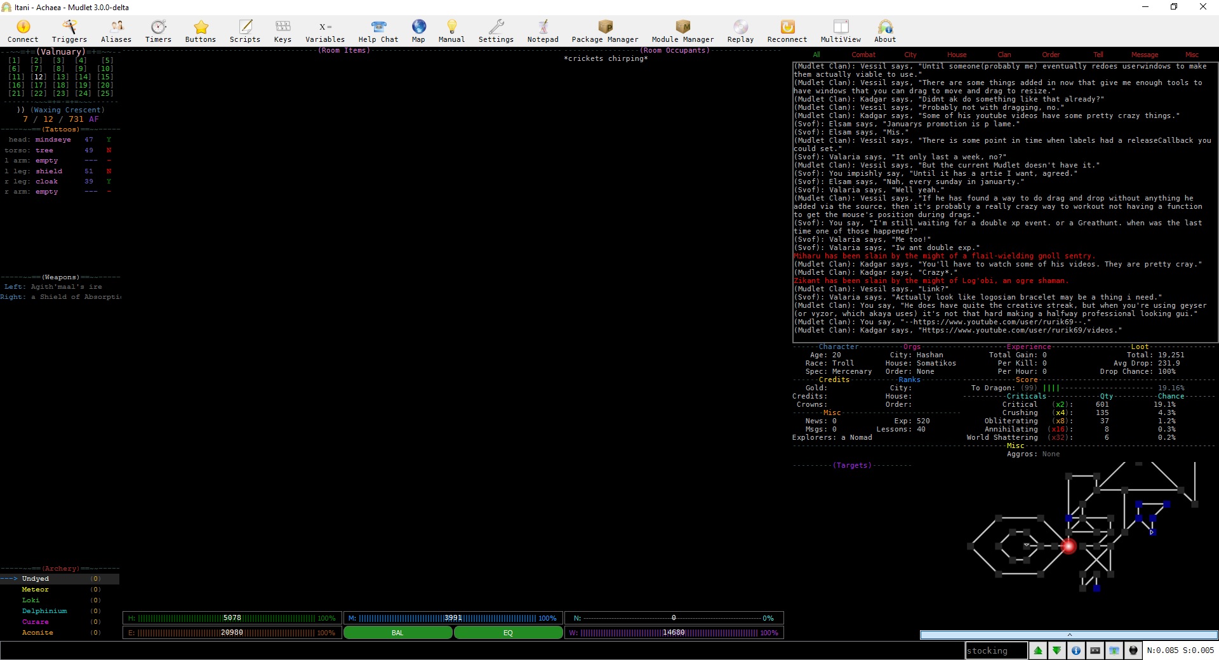Switch to the Misc chat tab

pyautogui.click(x=1192, y=55)
